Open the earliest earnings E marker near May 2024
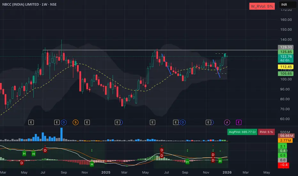 point(31,122)
